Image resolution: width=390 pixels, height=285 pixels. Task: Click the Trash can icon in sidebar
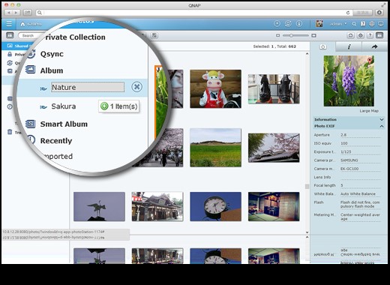[10, 132]
